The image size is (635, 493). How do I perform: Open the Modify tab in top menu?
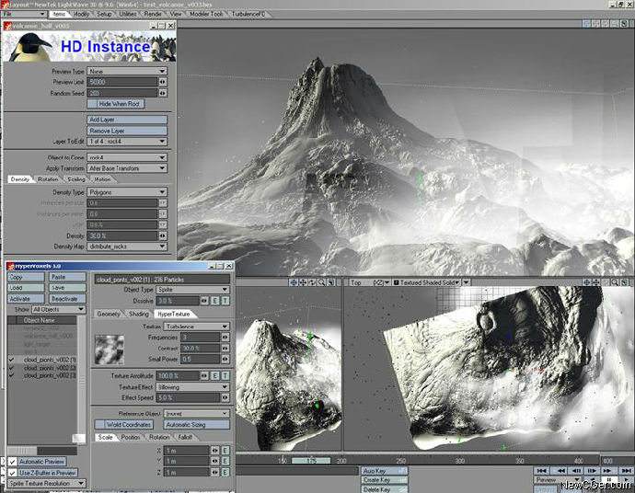(x=81, y=14)
